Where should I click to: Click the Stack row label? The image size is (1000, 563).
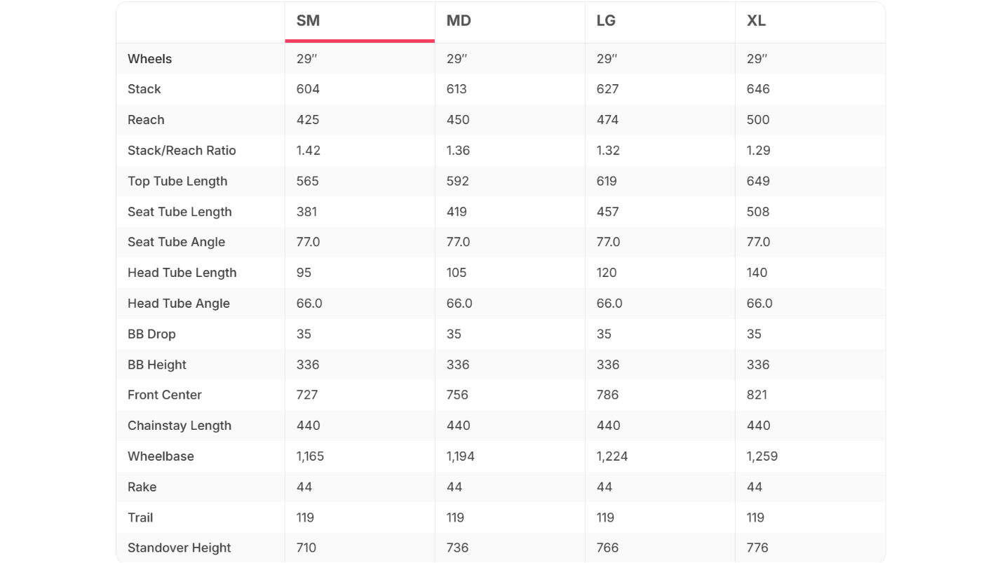click(x=144, y=89)
